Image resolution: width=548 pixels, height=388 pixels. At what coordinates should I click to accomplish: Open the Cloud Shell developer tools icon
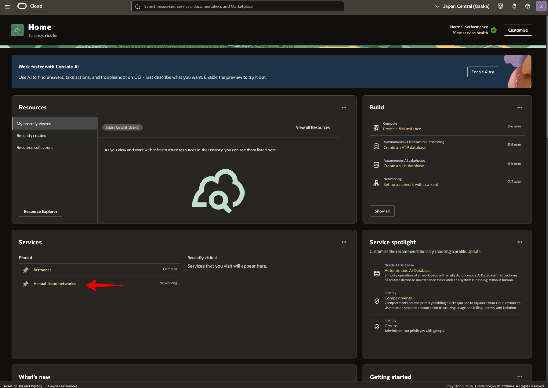pyautogui.click(x=500, y=6)
